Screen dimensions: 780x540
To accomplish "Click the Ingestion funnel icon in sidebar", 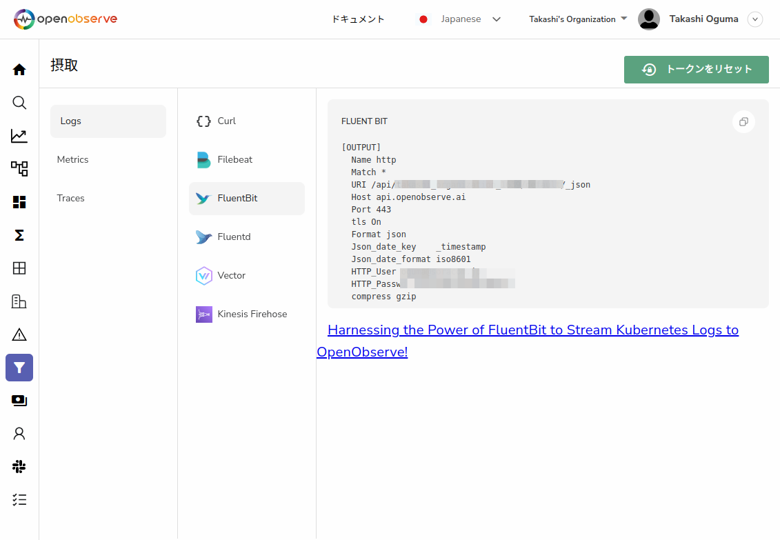I will pyautogui.click(x=19, y=368).
